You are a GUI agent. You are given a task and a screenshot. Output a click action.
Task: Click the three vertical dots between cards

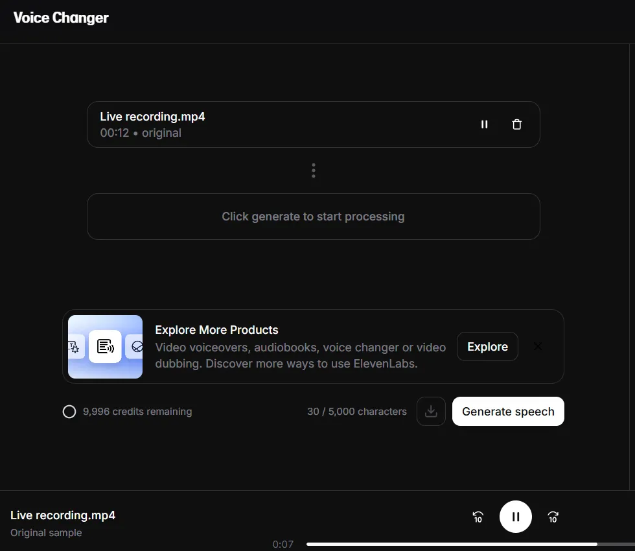314,170
